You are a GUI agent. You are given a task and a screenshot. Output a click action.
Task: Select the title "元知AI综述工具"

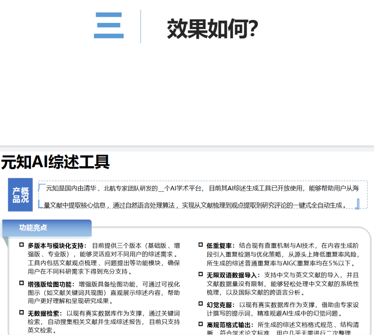point(55,162)
